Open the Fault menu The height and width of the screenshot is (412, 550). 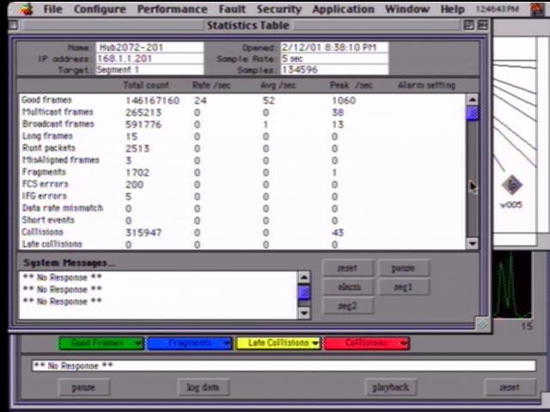click(x=231, y=9)
